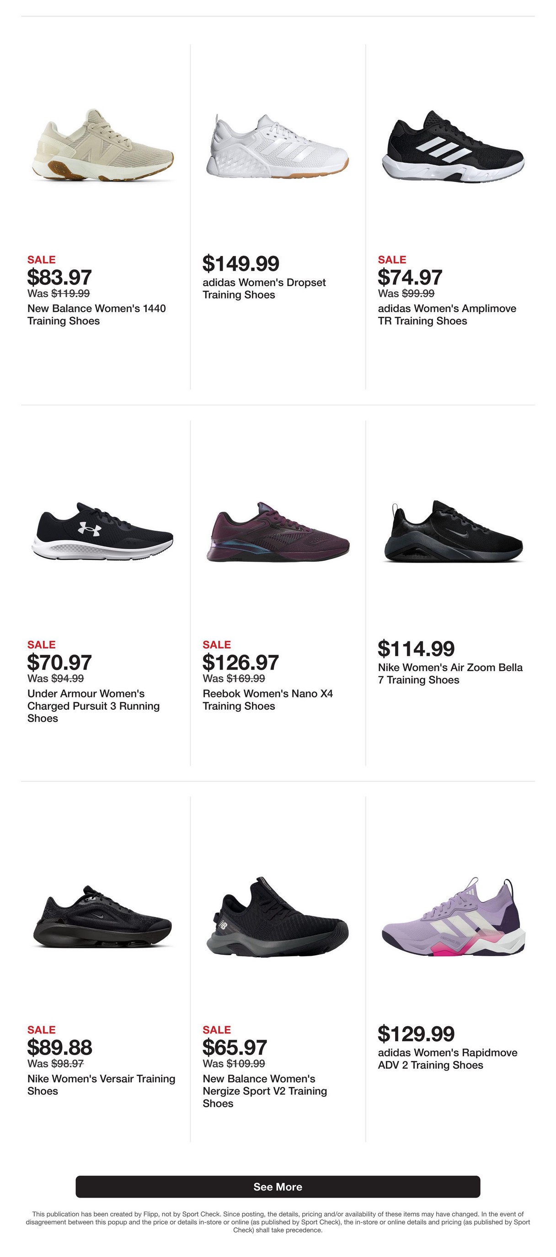Open adidas Women's Amplimove TR Training Shoes title
This screenshot has width=556, height=1257.
point(447,315)
